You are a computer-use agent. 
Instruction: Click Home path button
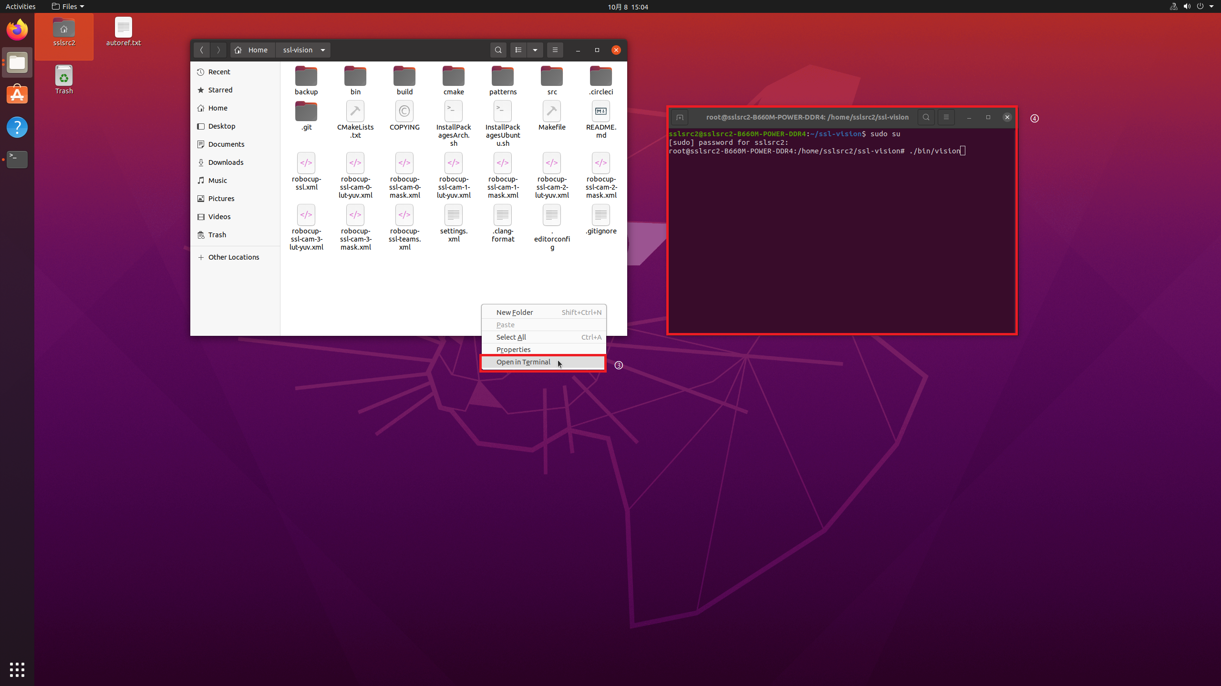252,50
